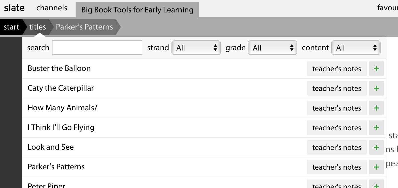Click the green plus for Parker's Patterns
The height and width of the screenshot is (188, 398).
point(376,167)
